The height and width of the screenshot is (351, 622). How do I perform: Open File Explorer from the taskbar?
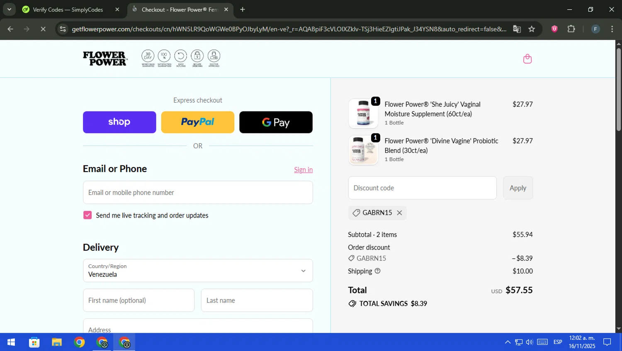click(57, 342)
